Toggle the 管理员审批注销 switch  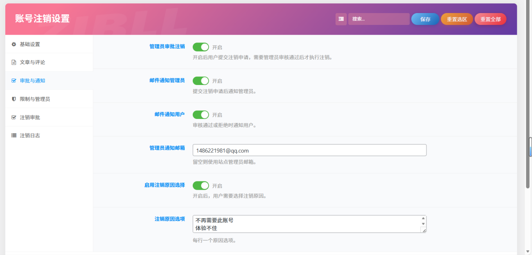click(x=201, y=47)
